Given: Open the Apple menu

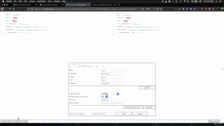Looking at the screenshot, I should point(3,1).
